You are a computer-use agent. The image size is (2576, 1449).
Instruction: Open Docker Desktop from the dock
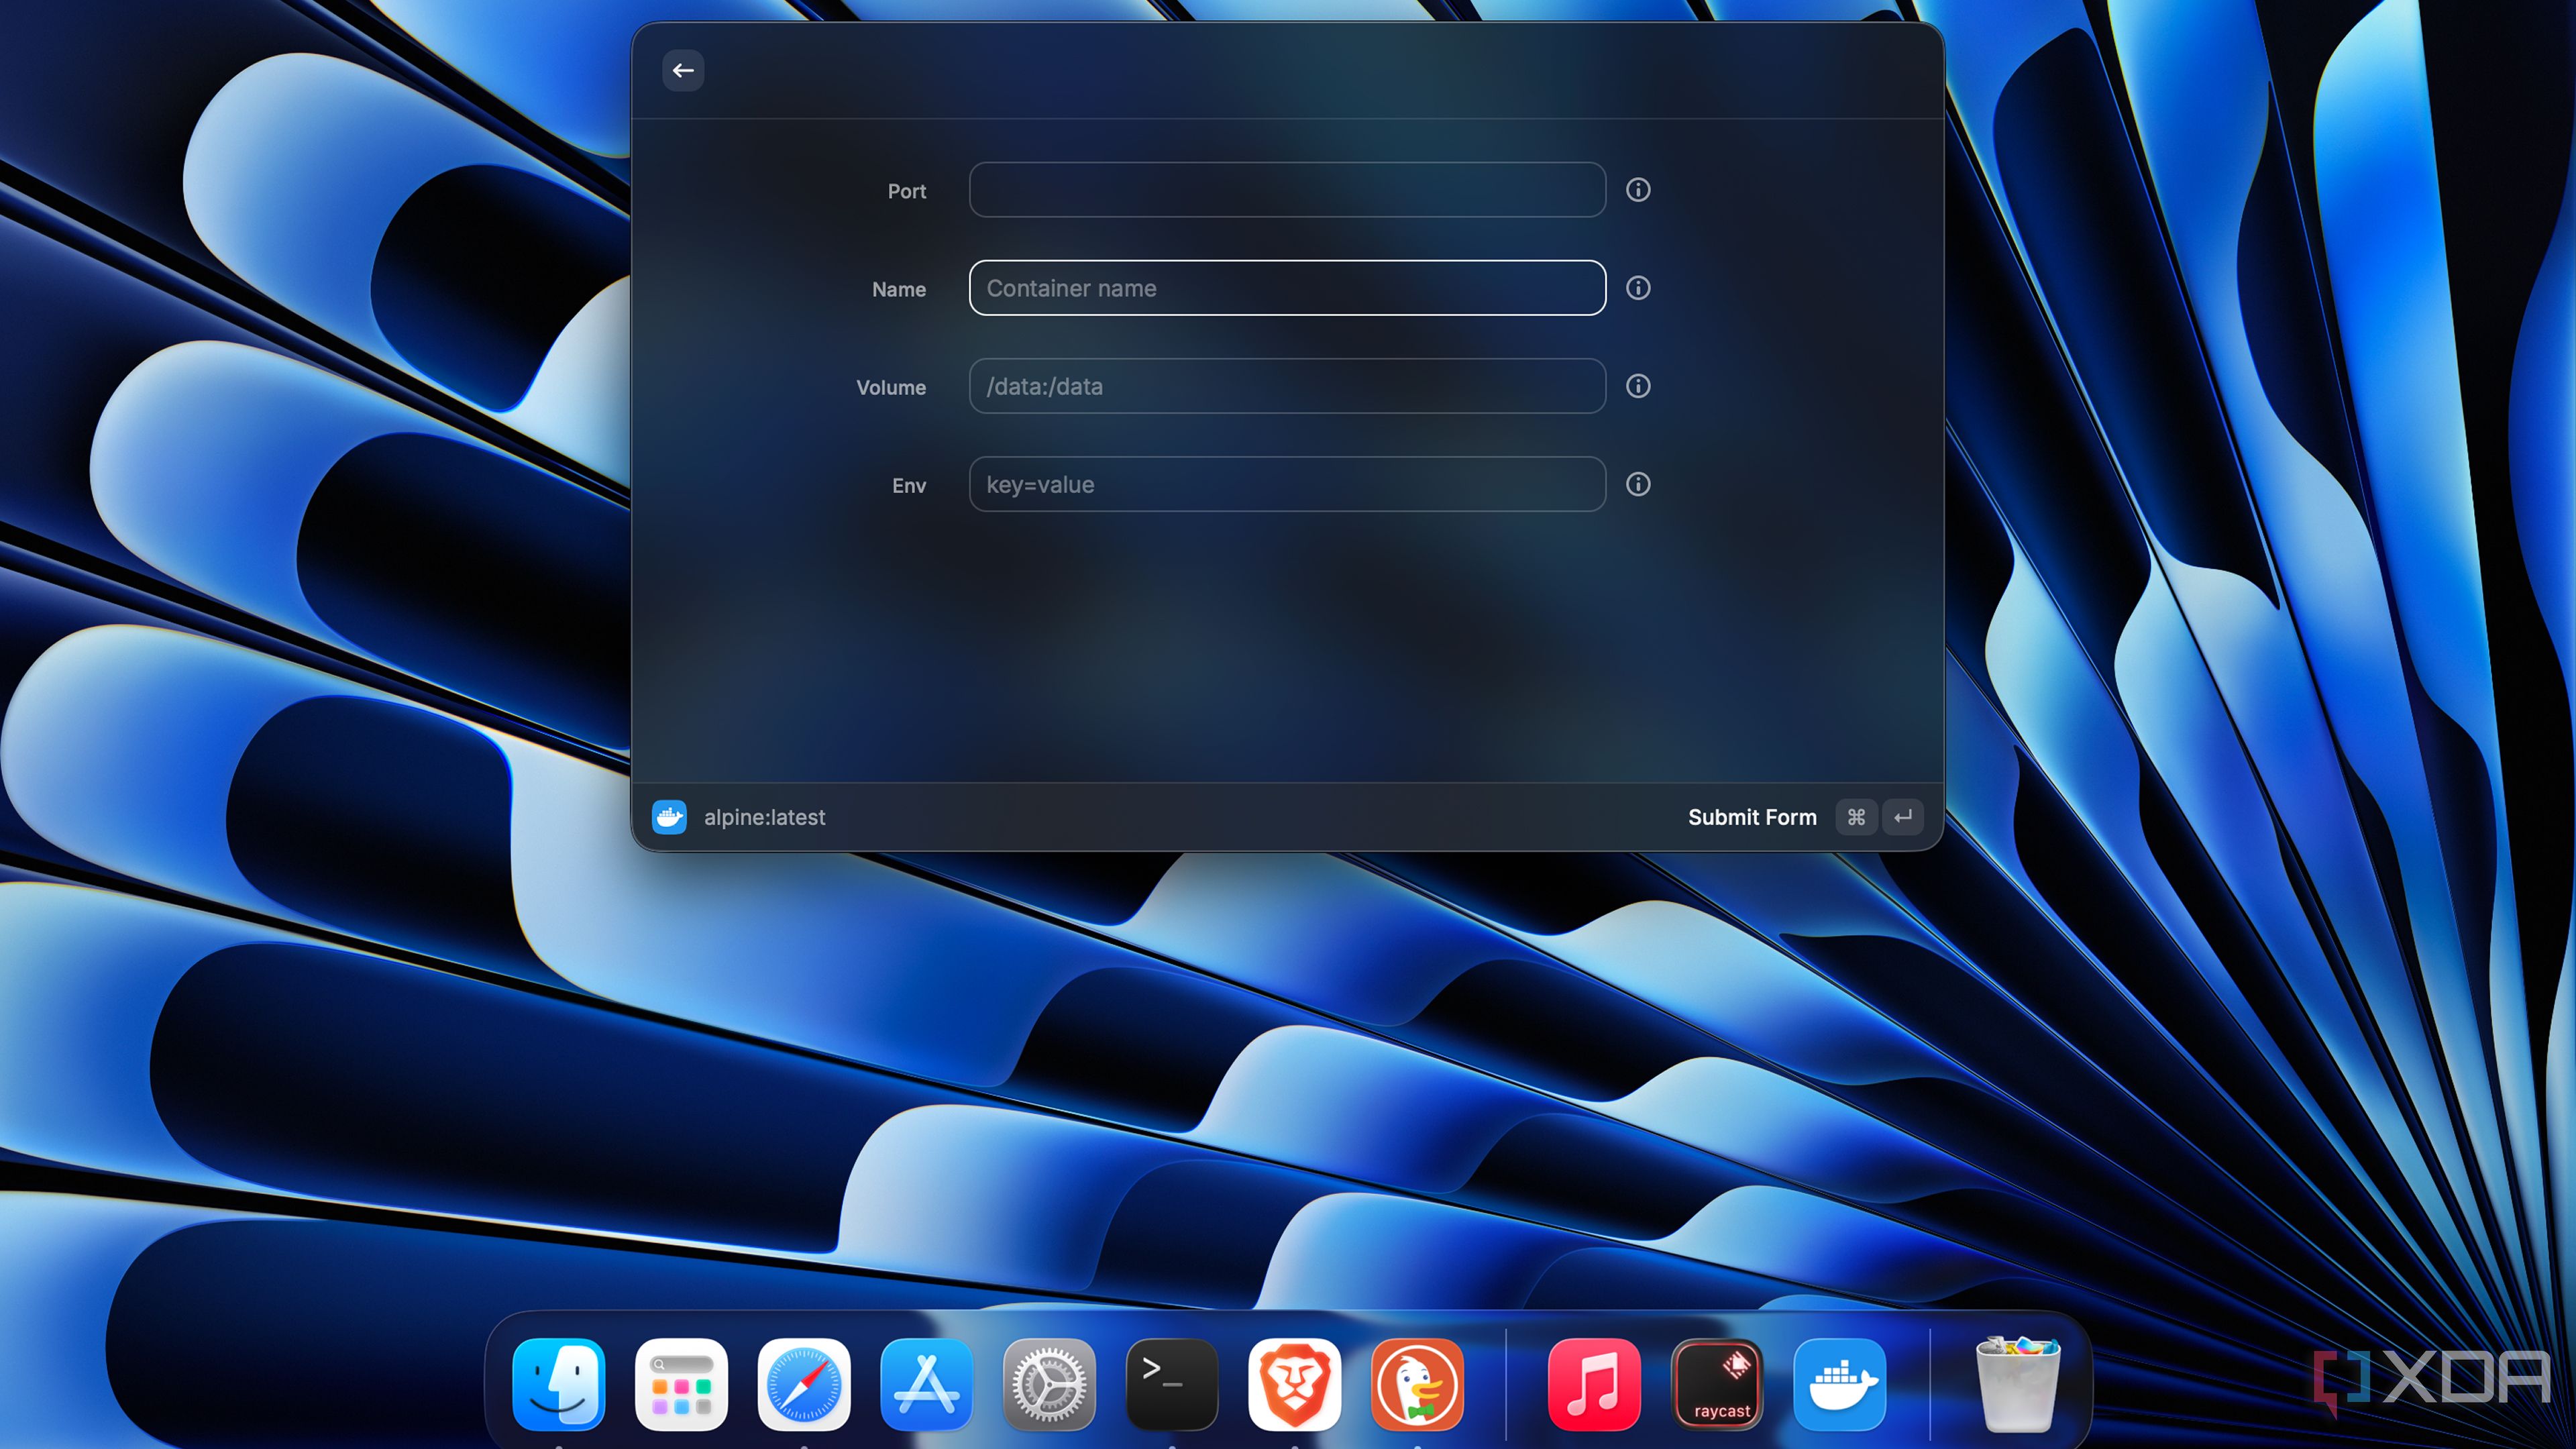pos(1840,1385)
